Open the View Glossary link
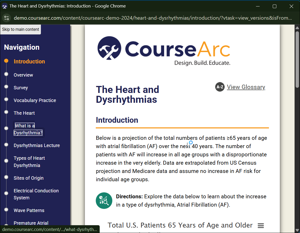Screen dimensions: 300x233 coord(246,87)
